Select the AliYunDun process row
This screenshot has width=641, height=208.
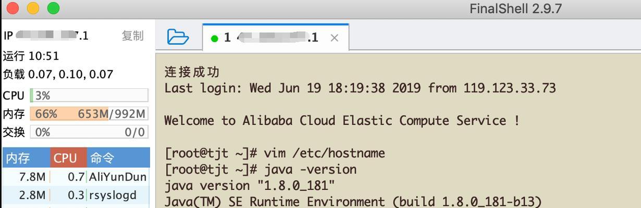pyautogui.click(x=76, y=177)
